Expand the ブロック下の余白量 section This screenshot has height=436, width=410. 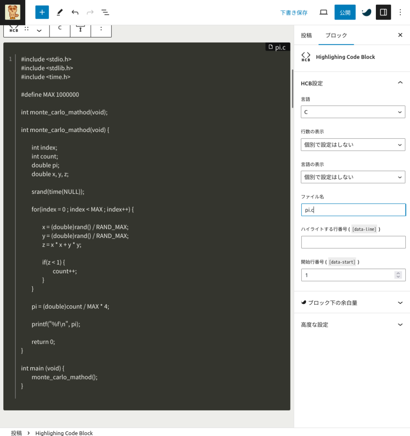point(352,303)
